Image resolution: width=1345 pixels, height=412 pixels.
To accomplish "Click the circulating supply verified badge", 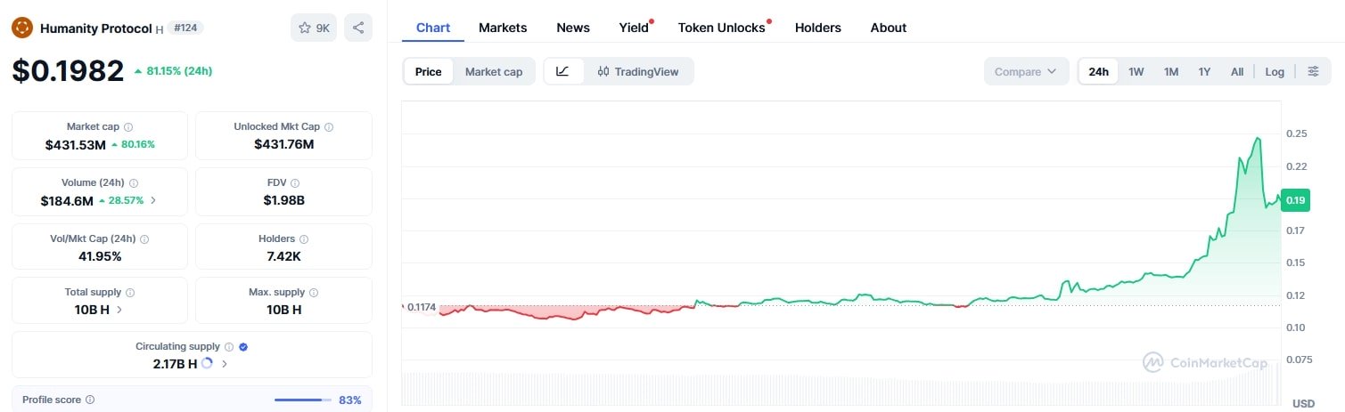I will coord(243,347).
